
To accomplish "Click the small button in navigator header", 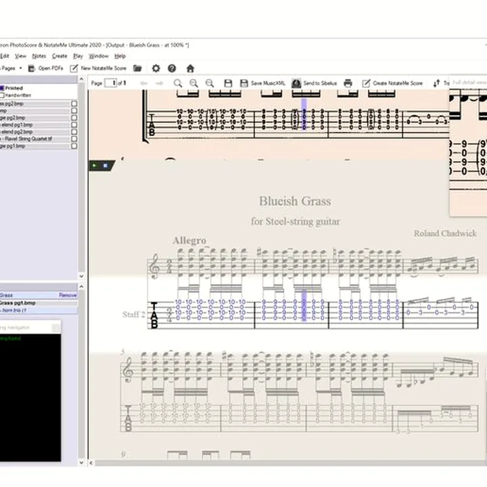I will pyautogui.click(x=56, y=327).
